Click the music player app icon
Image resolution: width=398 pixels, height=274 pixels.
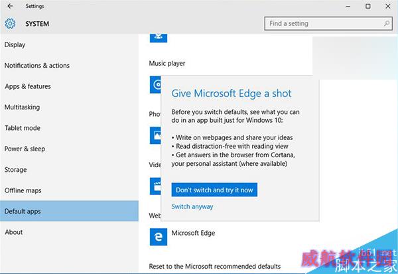155,84
